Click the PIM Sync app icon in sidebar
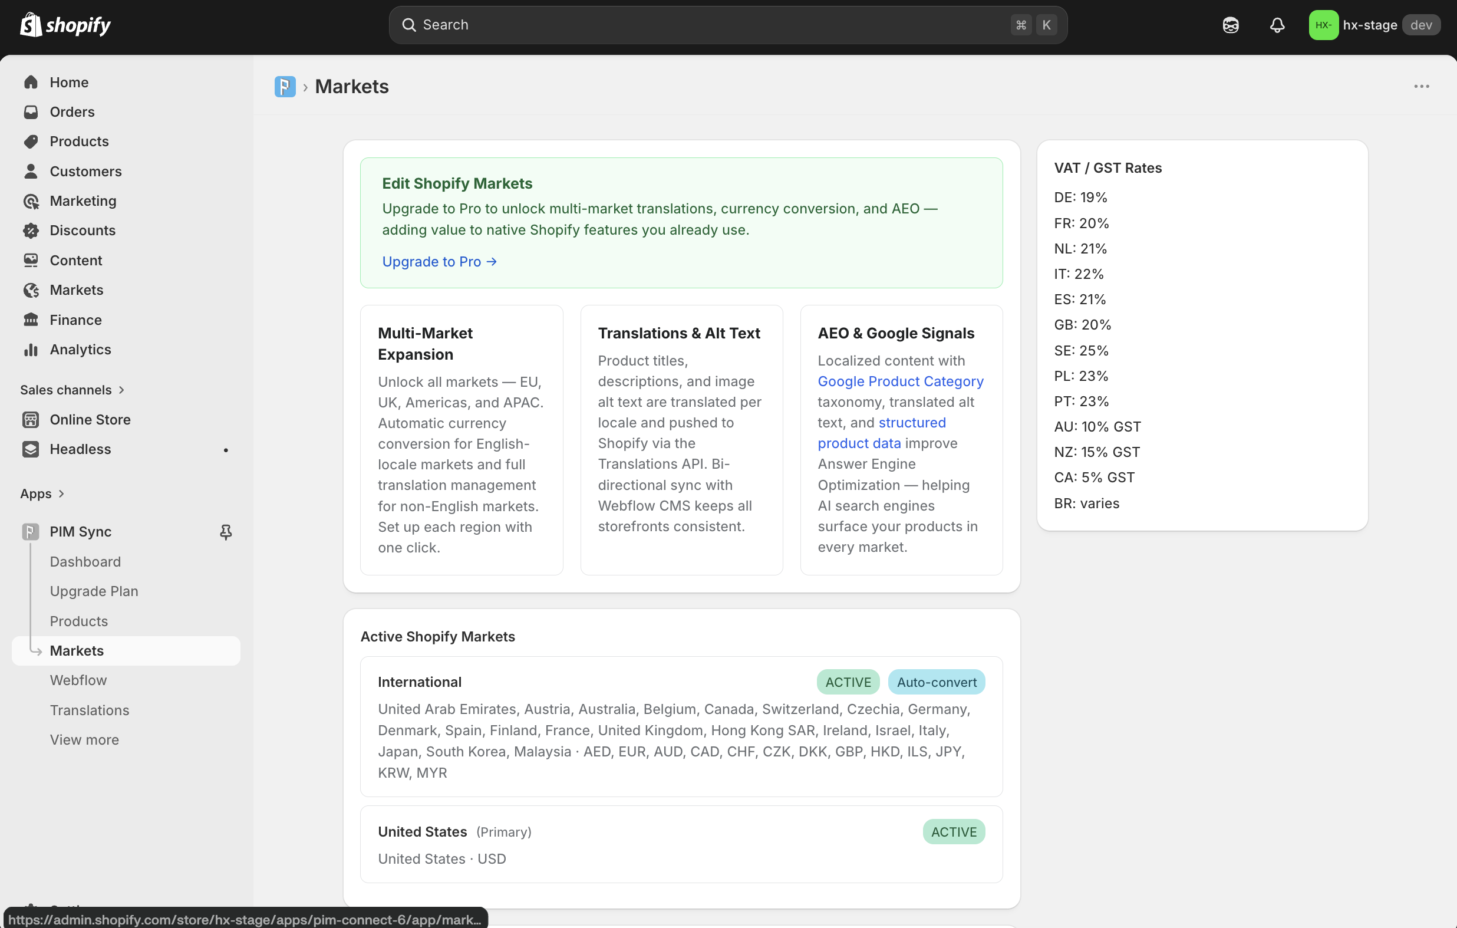Viewport: 1457px width, 928px height. (31, 531)
